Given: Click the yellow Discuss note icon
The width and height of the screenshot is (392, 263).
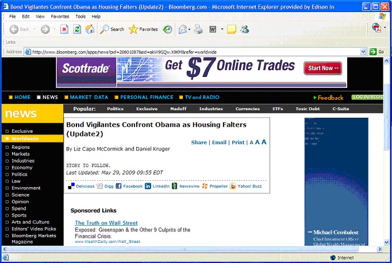Looking at the screenshot, I should [232, 29].
